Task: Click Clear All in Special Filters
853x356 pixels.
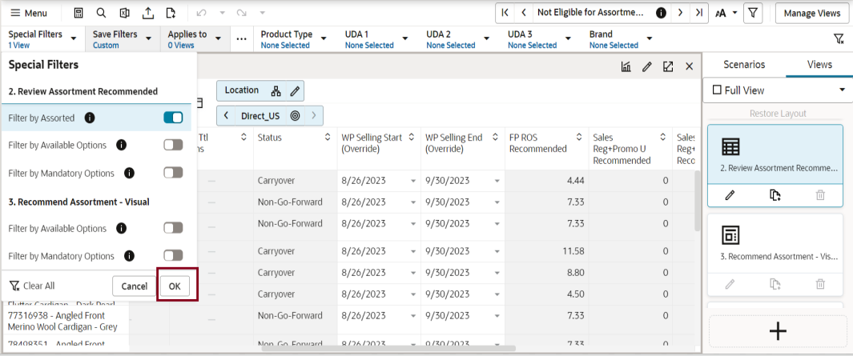Action: [x=32, y=286]
